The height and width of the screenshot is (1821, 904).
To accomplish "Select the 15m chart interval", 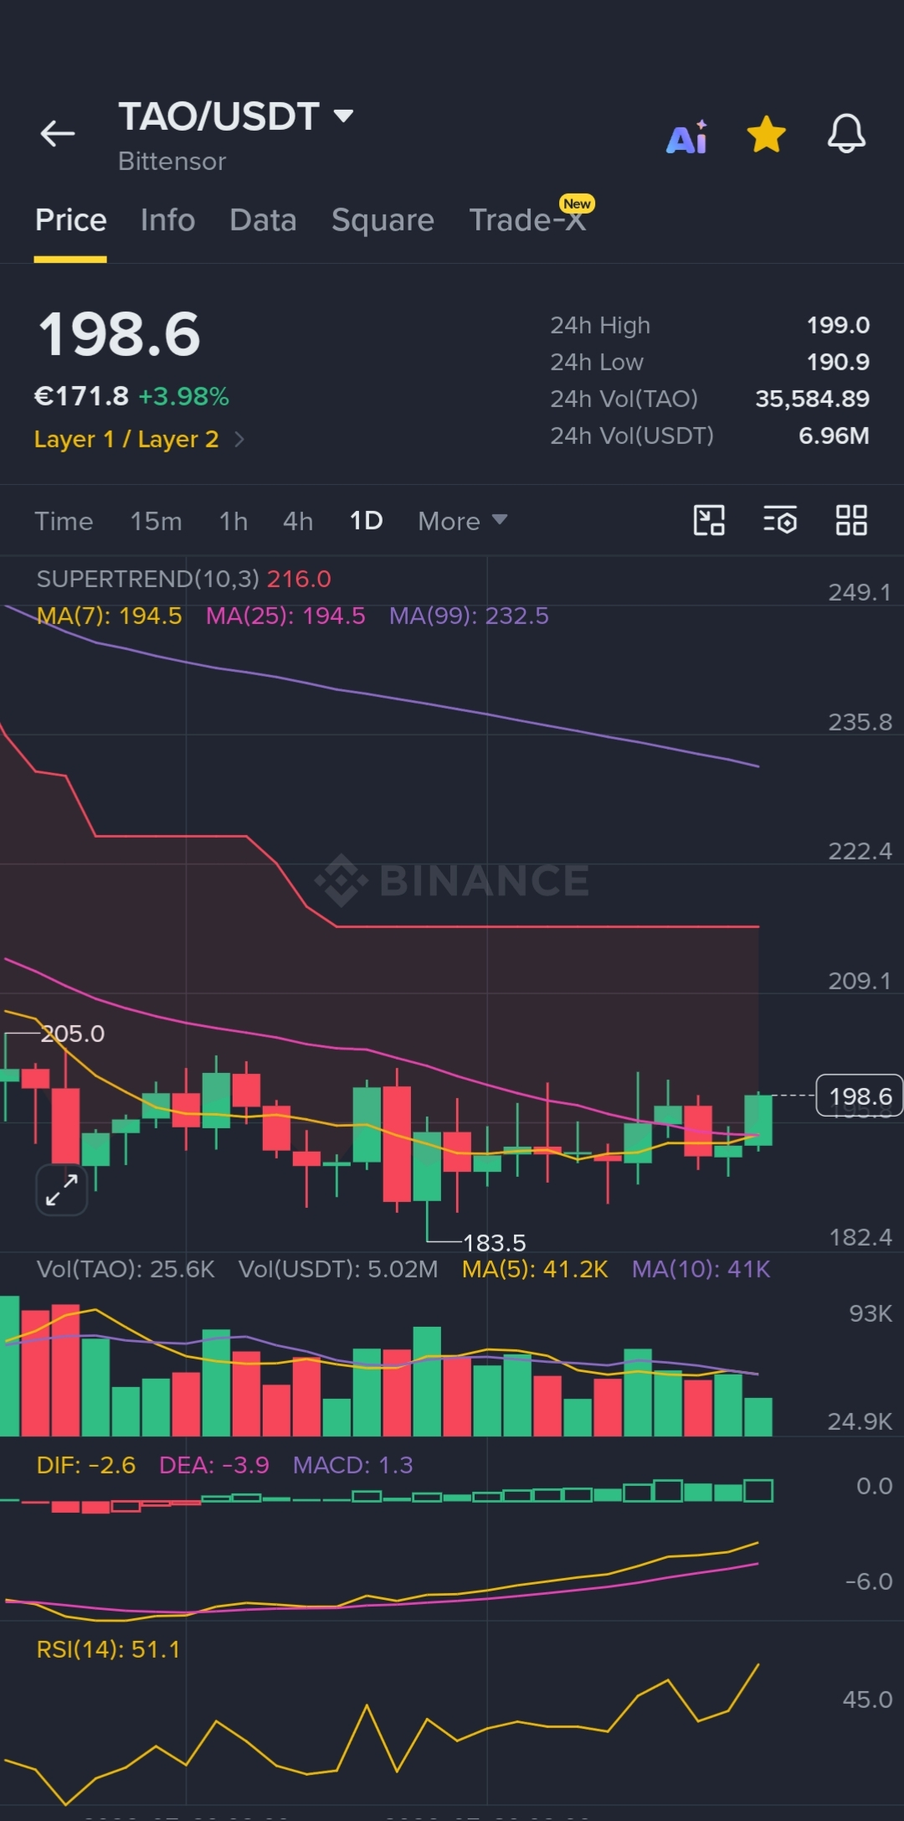I will (156, 521).
